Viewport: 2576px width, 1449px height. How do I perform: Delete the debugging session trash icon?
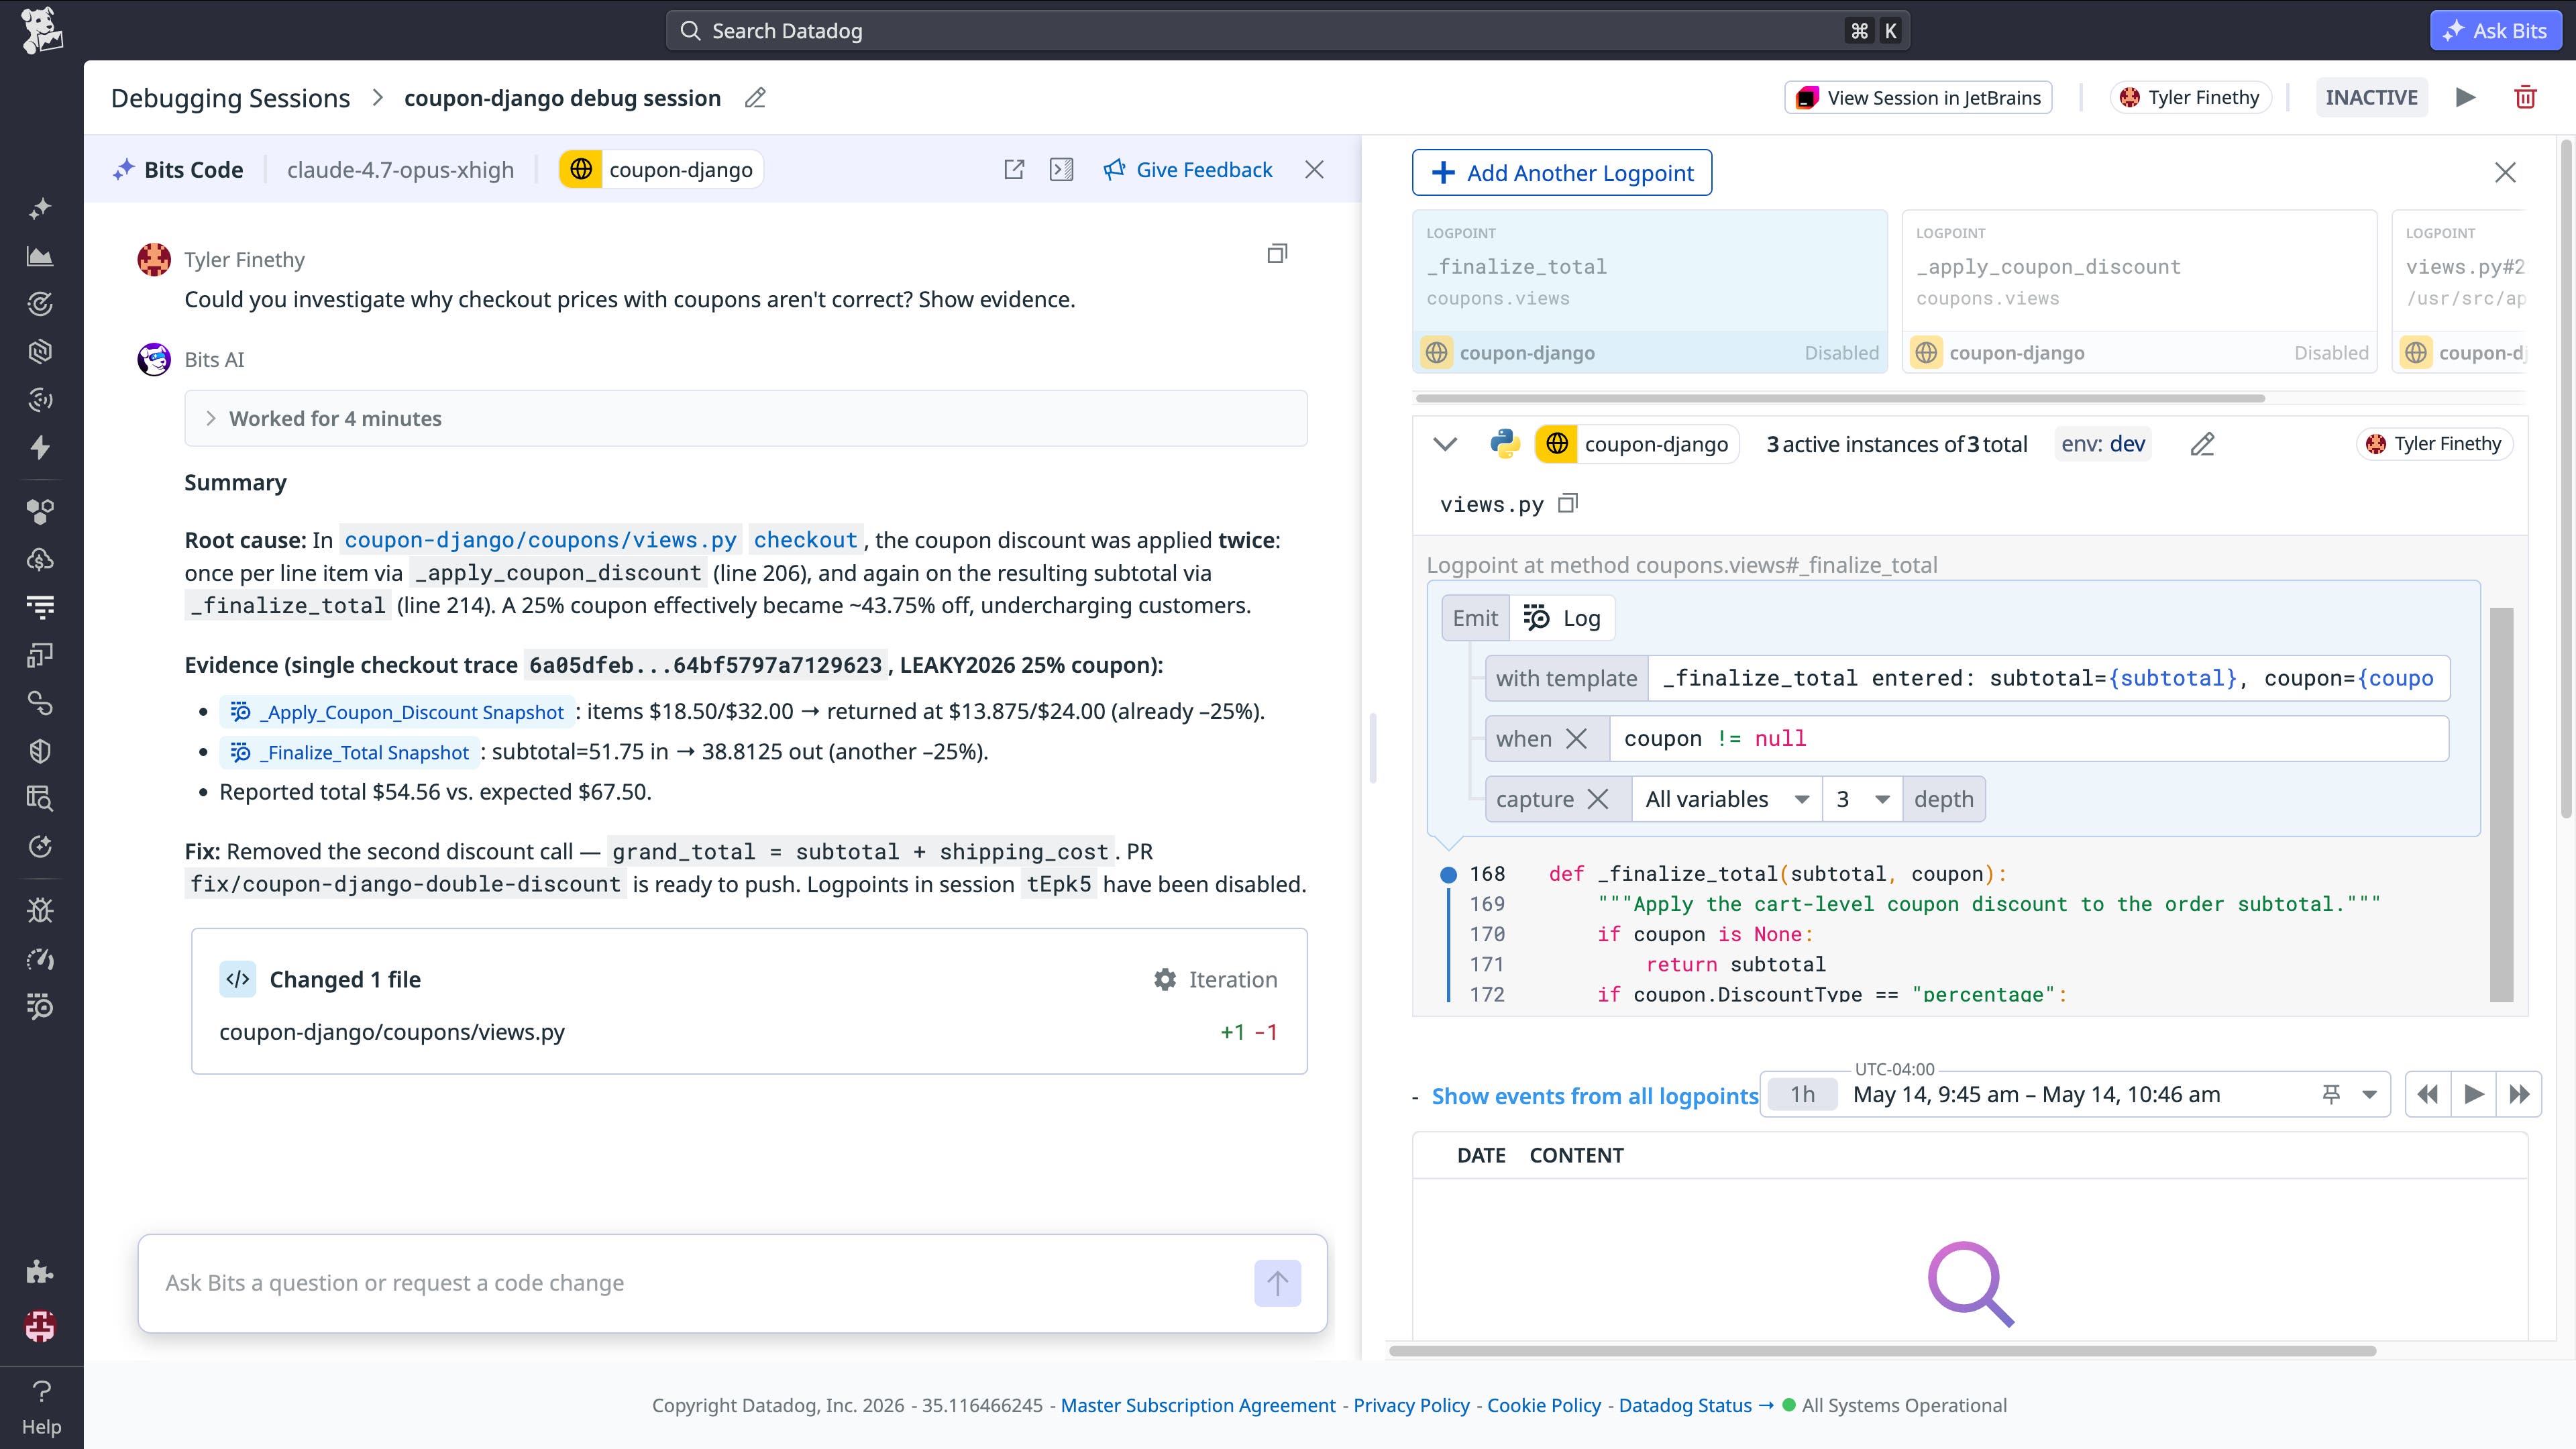pos(2525,97)
